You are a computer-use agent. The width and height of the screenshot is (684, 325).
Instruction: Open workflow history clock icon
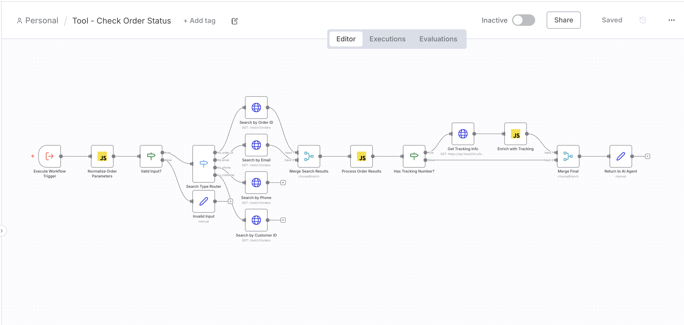(643, 20)
